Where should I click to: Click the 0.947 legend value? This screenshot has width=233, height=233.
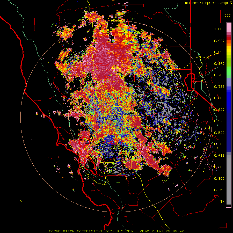(219, 41)
